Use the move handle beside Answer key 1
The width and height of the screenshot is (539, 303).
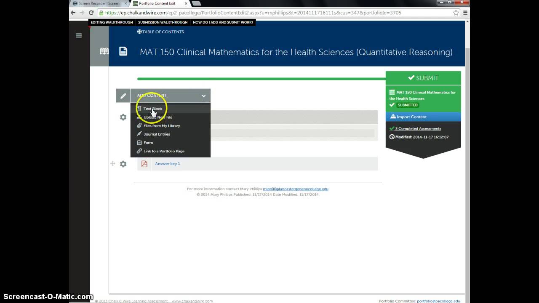(112, 163)
